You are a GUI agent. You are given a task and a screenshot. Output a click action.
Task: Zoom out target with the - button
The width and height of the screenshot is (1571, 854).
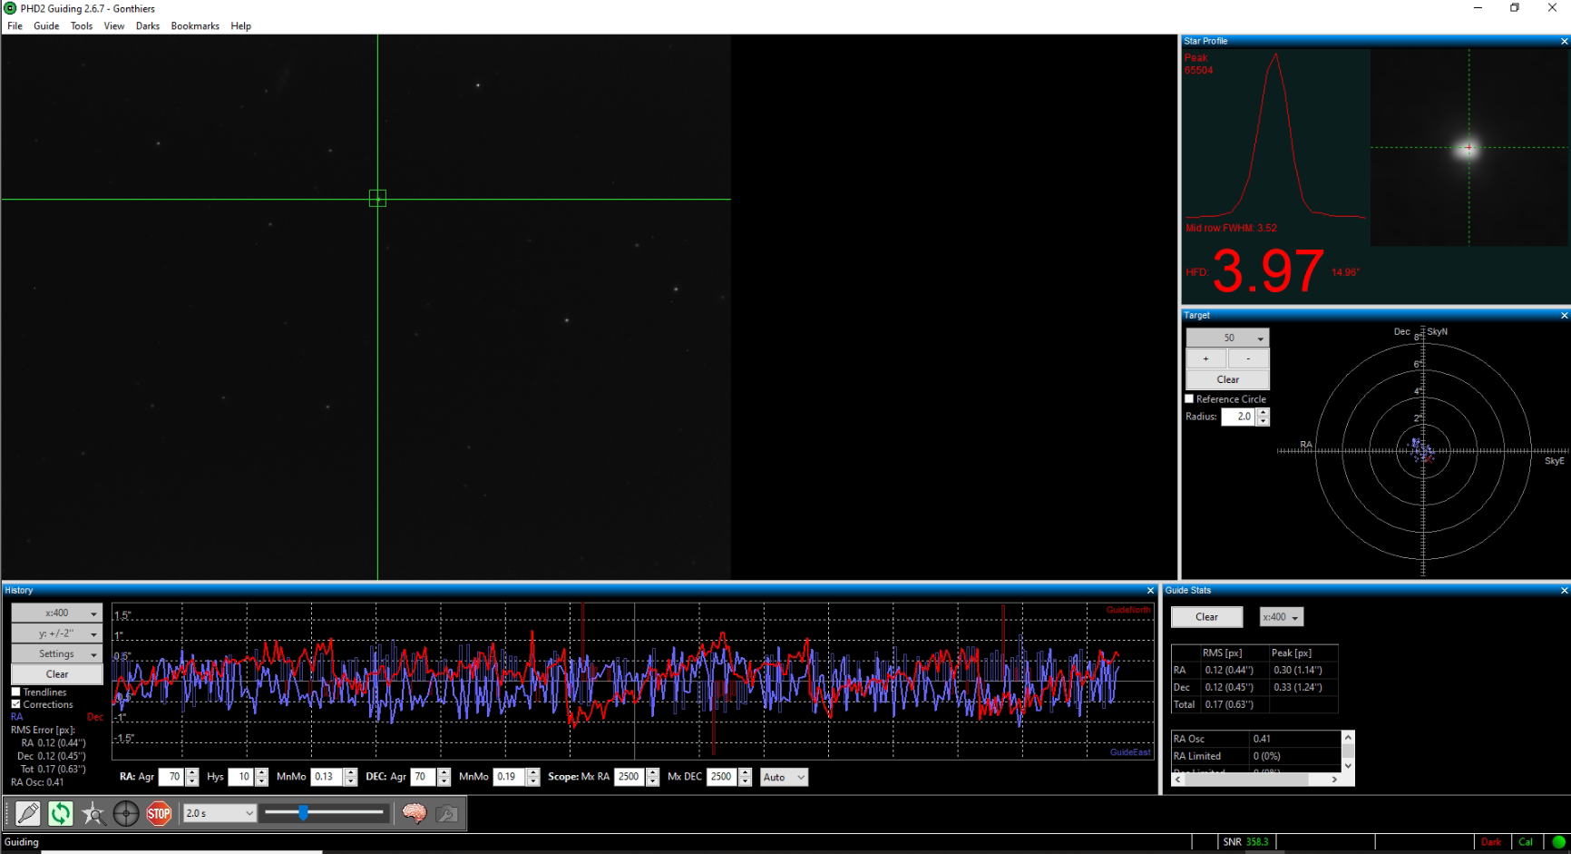(1248, 358)
